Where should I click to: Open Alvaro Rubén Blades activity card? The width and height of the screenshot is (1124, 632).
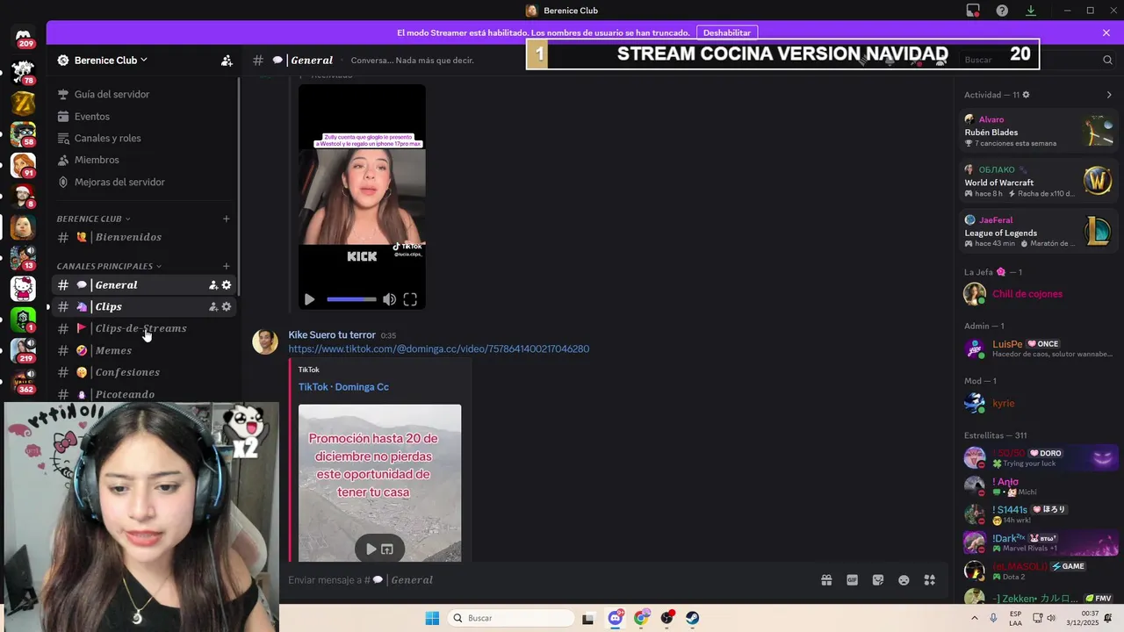[1039, 132]
